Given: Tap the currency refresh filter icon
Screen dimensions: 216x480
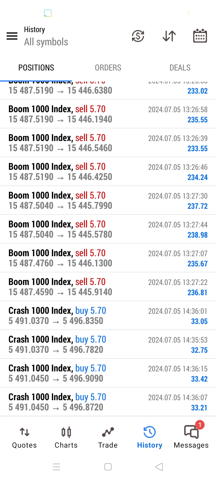Looking at the screenshot, I should [x=138, y=36].
